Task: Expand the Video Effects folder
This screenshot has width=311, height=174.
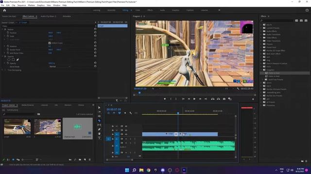Action: pyautogui.click(x=261, y=38)
